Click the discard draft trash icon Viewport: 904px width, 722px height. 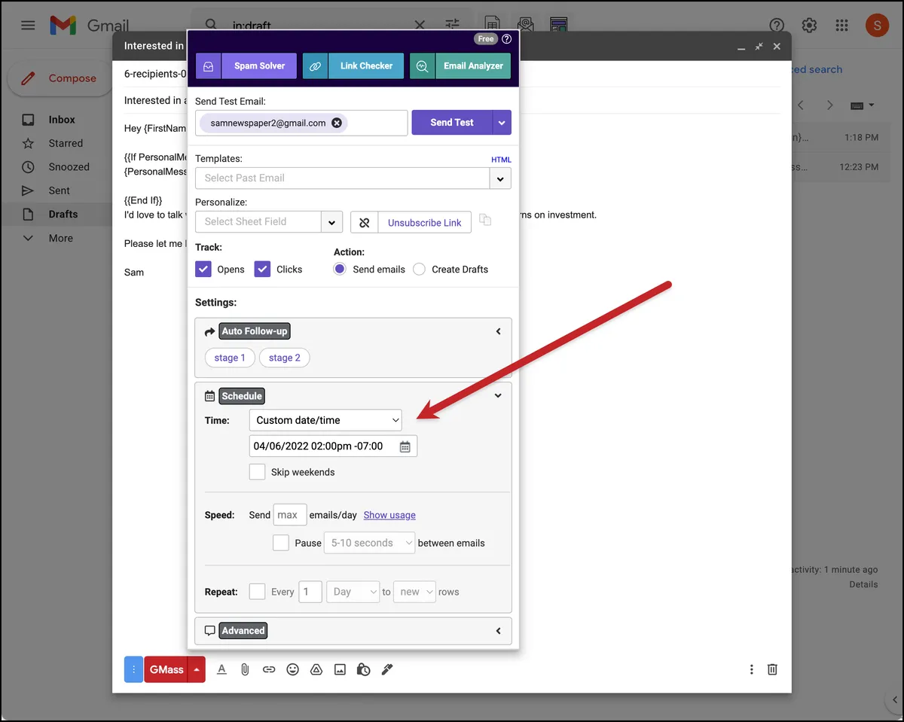point(772,669)
